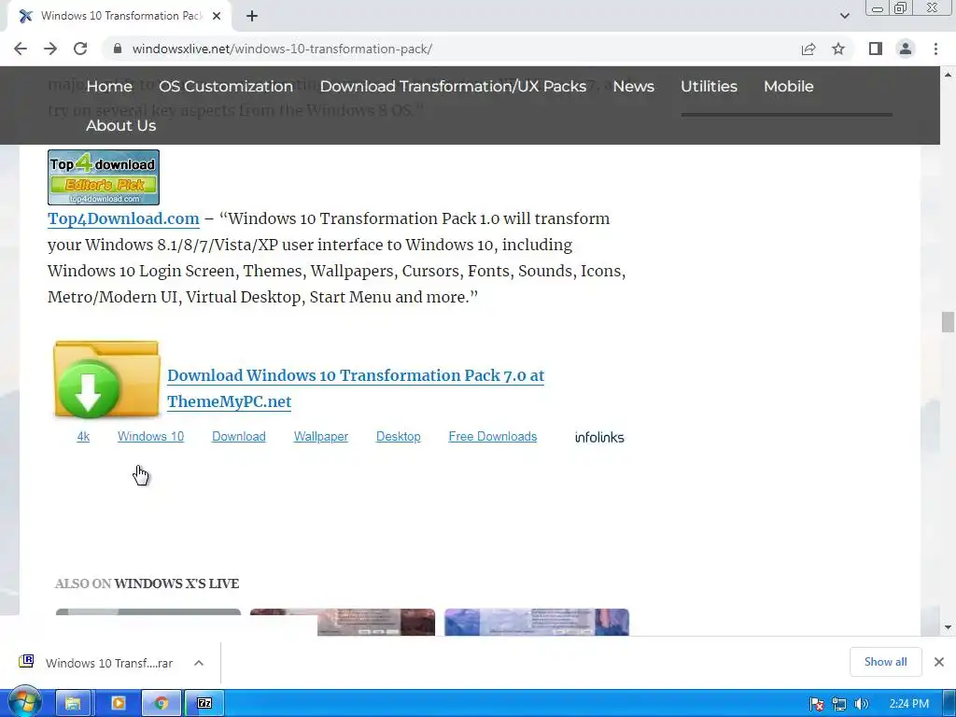
Task: Open the network tray icon
Action: 839,704
